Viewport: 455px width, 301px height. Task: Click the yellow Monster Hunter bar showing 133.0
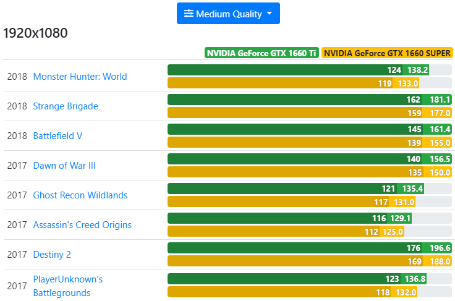coord(294,83)
